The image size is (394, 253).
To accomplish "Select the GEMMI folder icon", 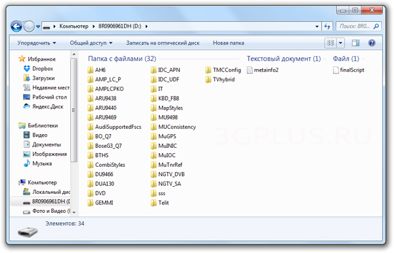I will (x=91, y=202).
